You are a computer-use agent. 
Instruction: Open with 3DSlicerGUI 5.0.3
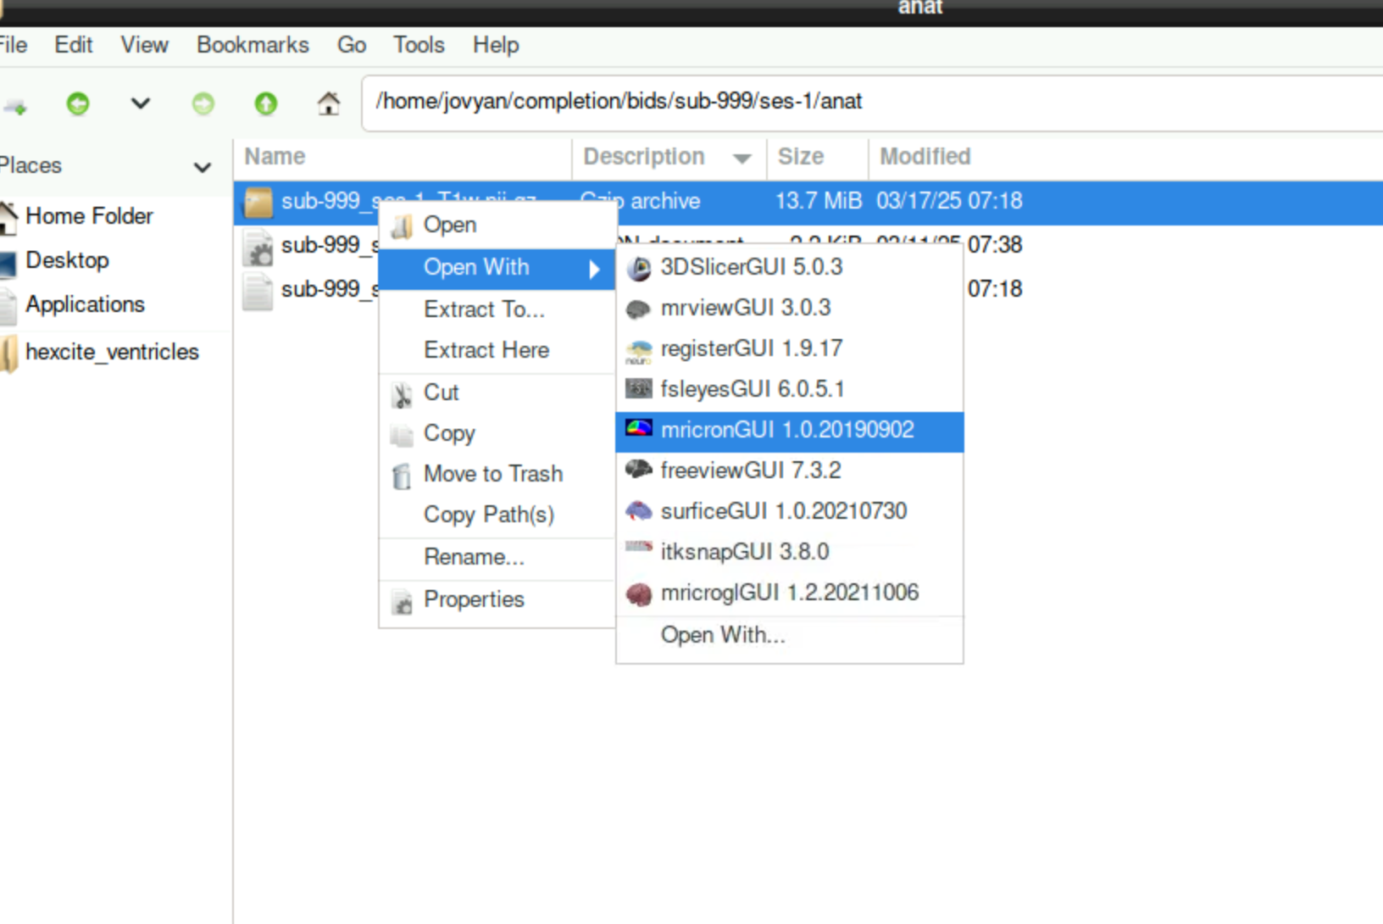tap(790, 268)
